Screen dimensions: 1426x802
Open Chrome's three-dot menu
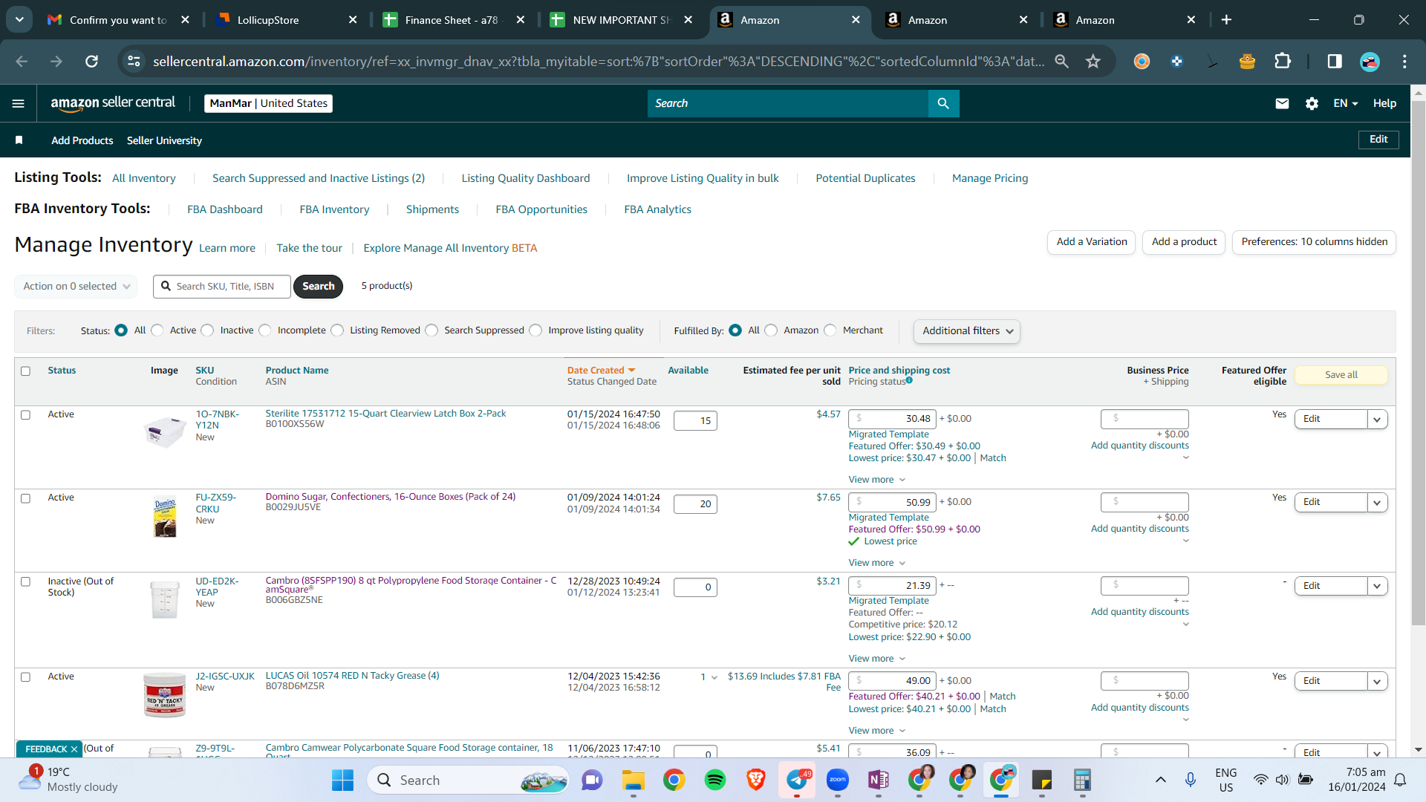tap(1404, 62)
